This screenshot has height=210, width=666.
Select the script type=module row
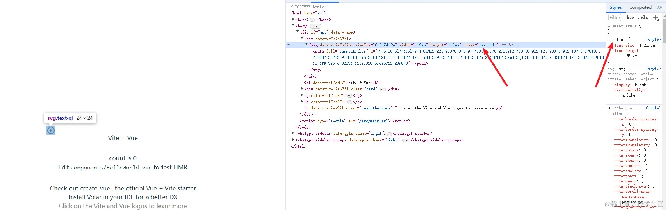point(355,121)
